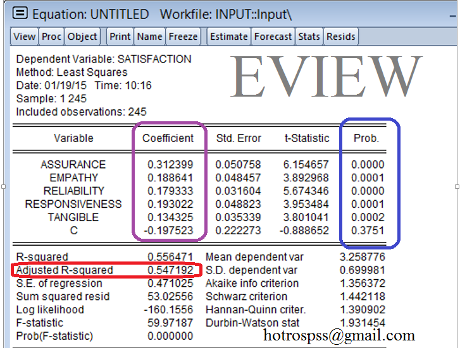Image resolution: width=460 pixels, height=348 pixels.
Task: Click the Variable column header
Action: [73, 138]
